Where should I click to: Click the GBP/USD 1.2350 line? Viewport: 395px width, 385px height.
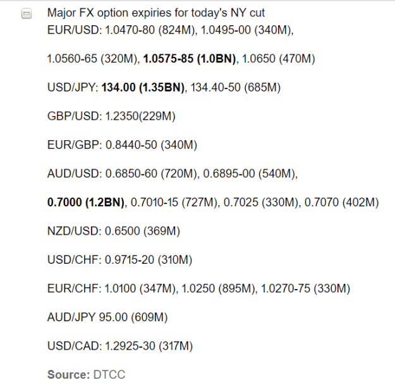111,116
